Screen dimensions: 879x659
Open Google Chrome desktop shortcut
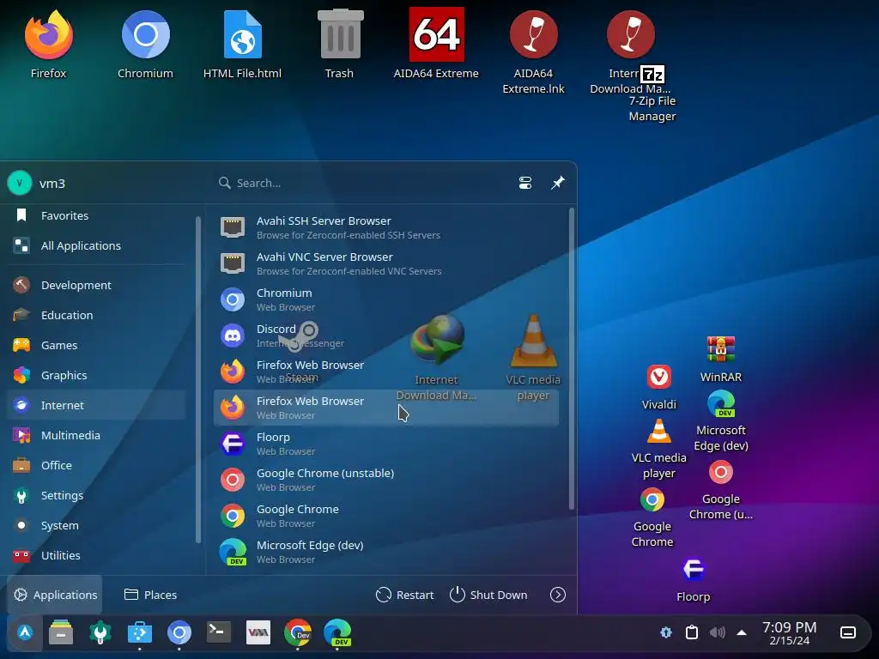tap(652, 517)
